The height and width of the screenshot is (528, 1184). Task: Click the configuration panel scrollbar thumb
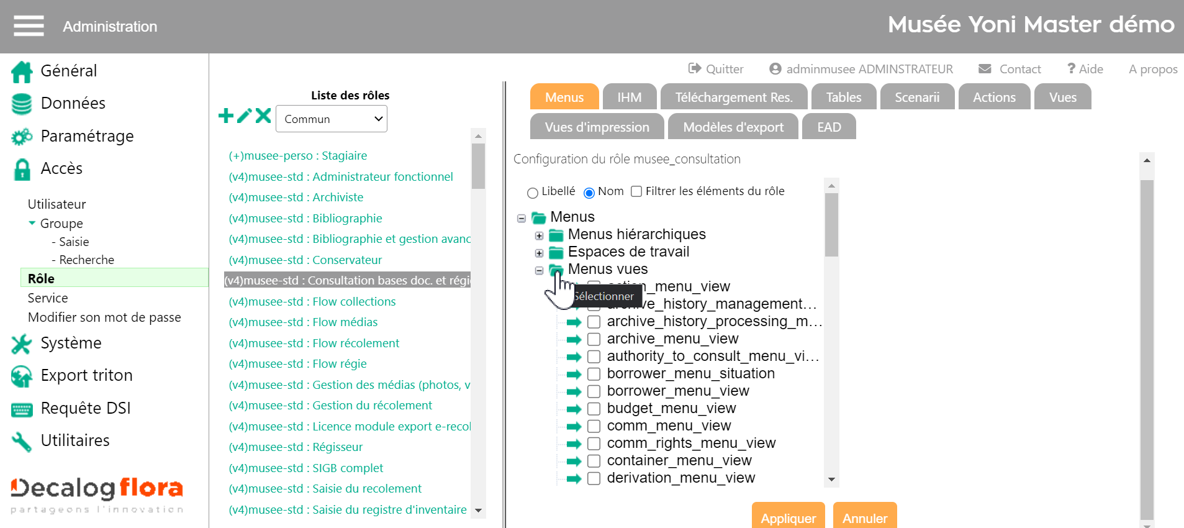(x=1147, y=350)
